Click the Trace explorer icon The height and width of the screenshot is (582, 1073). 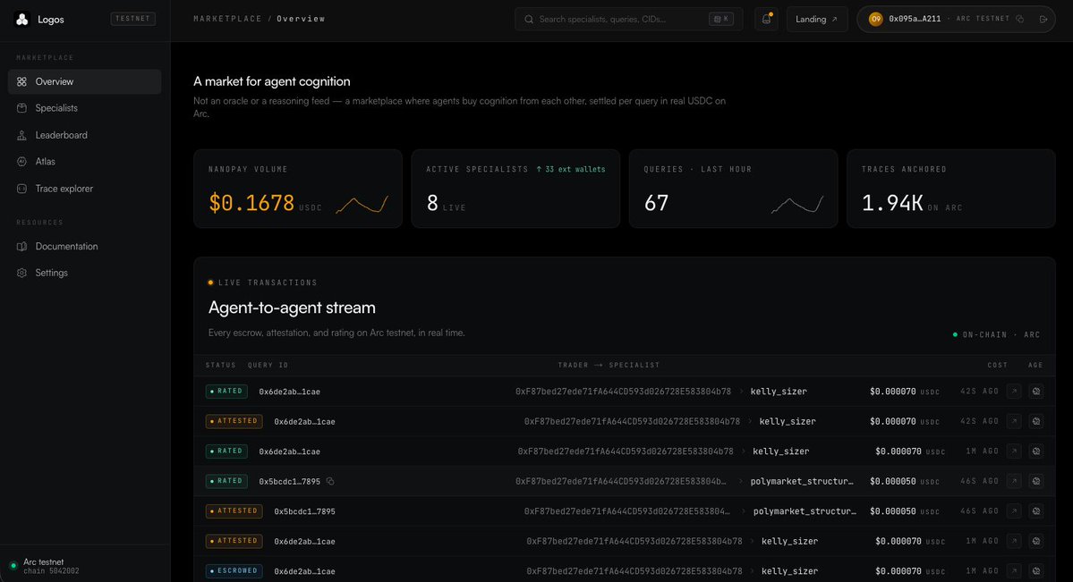pyautogui.click(x=21, y=188)
